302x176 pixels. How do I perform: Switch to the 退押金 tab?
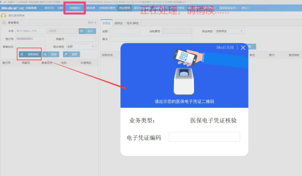coord(119,23)
